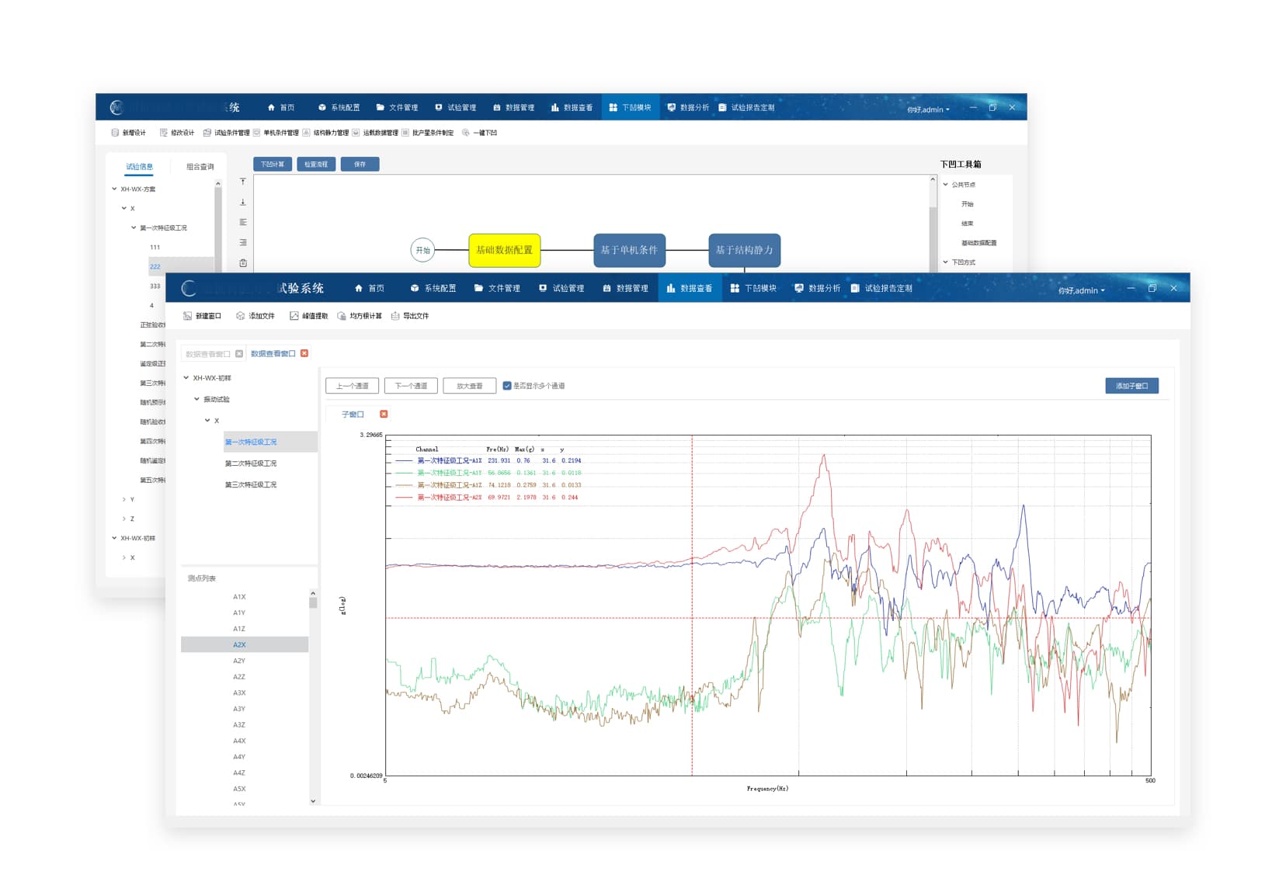Click 一键下凹 icon in back window toolbar
The height and width of the screenshot is (885, 1286).
(x=466, y=133)
